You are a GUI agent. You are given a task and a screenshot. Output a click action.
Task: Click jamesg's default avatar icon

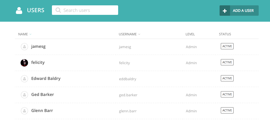[24, 47]
